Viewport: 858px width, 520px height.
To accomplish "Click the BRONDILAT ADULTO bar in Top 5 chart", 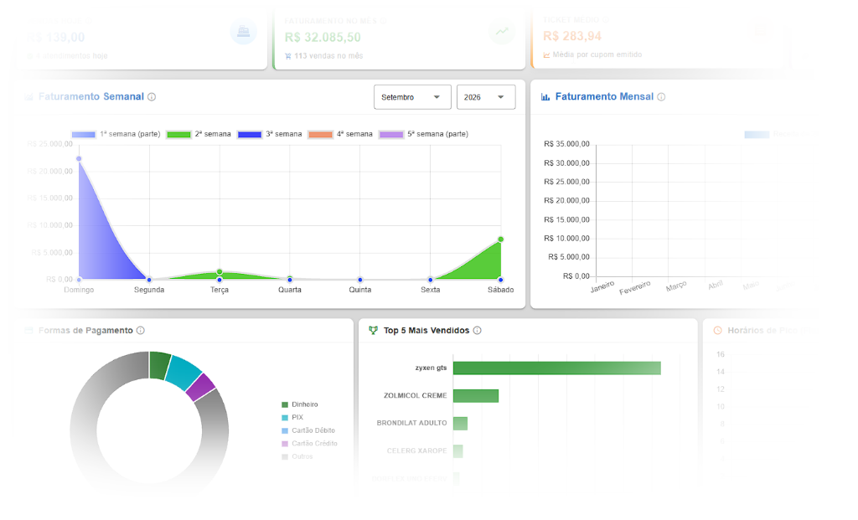I will click(x=460, y=423).
